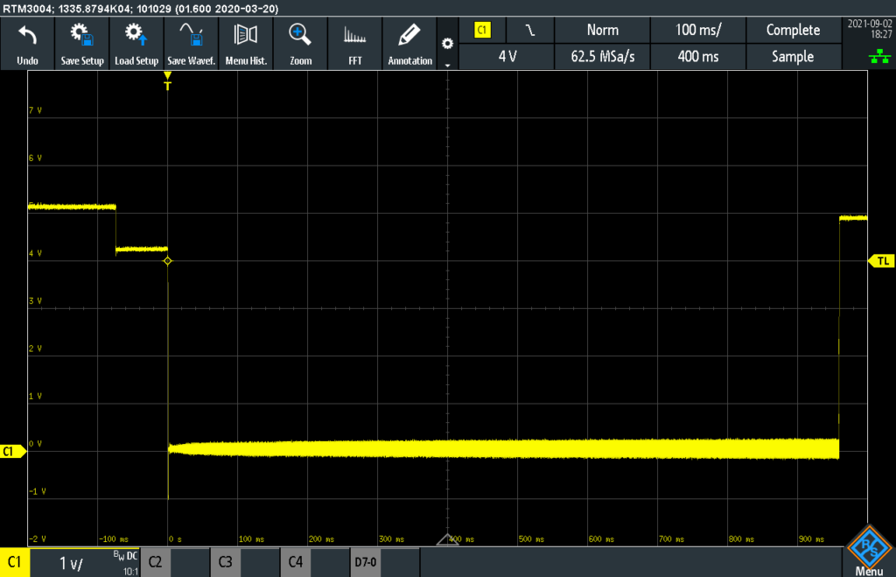Enable channel C3
Viewport: 896px width, 577px height.
tap(225, 562)
